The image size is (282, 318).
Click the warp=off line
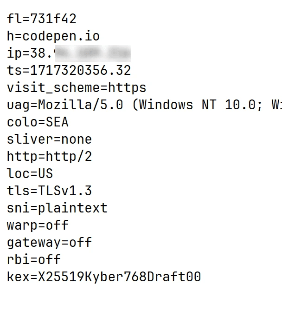tap(38, 225)
